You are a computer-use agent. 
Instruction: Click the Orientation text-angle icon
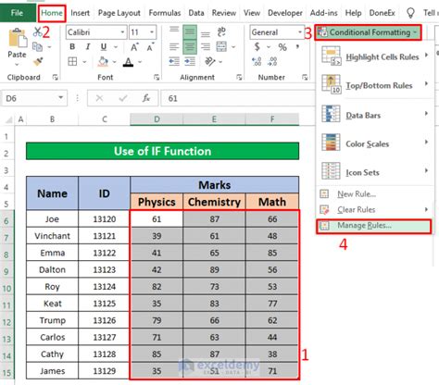(210, 62)
